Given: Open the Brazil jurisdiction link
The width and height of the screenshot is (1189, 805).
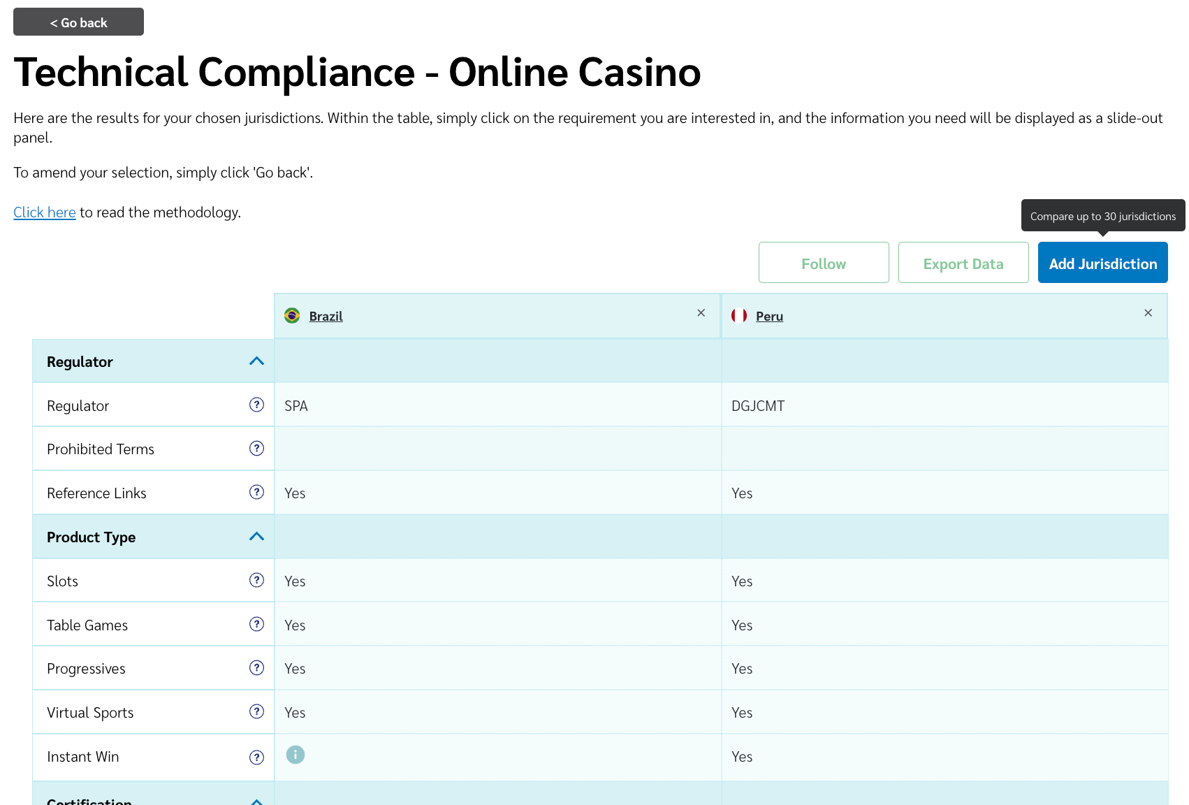Looking at the screenshot, I should (x=326, y=317).
